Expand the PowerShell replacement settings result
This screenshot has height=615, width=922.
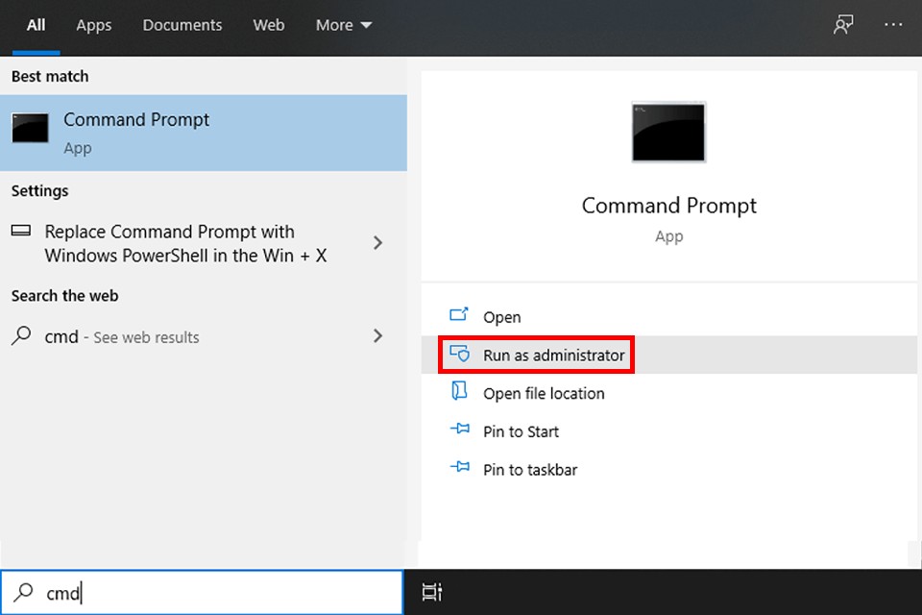[376, 243]
